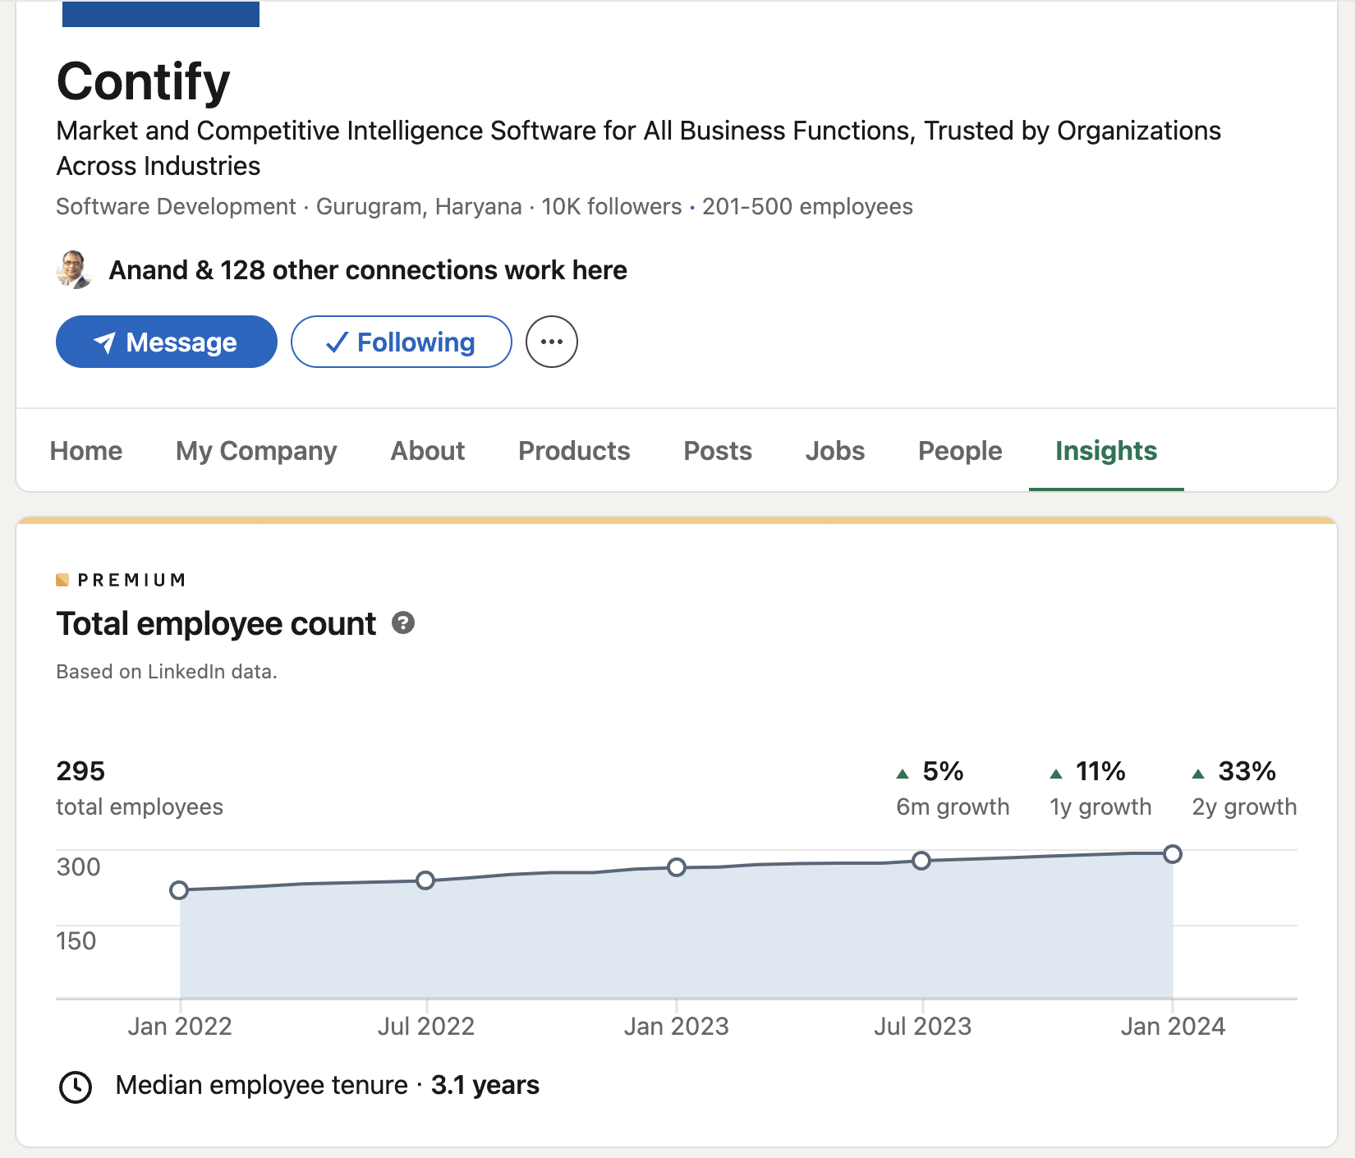Click the green up arrow beside 11%
1355x1158 pixels.
(x=1056, y=774)
